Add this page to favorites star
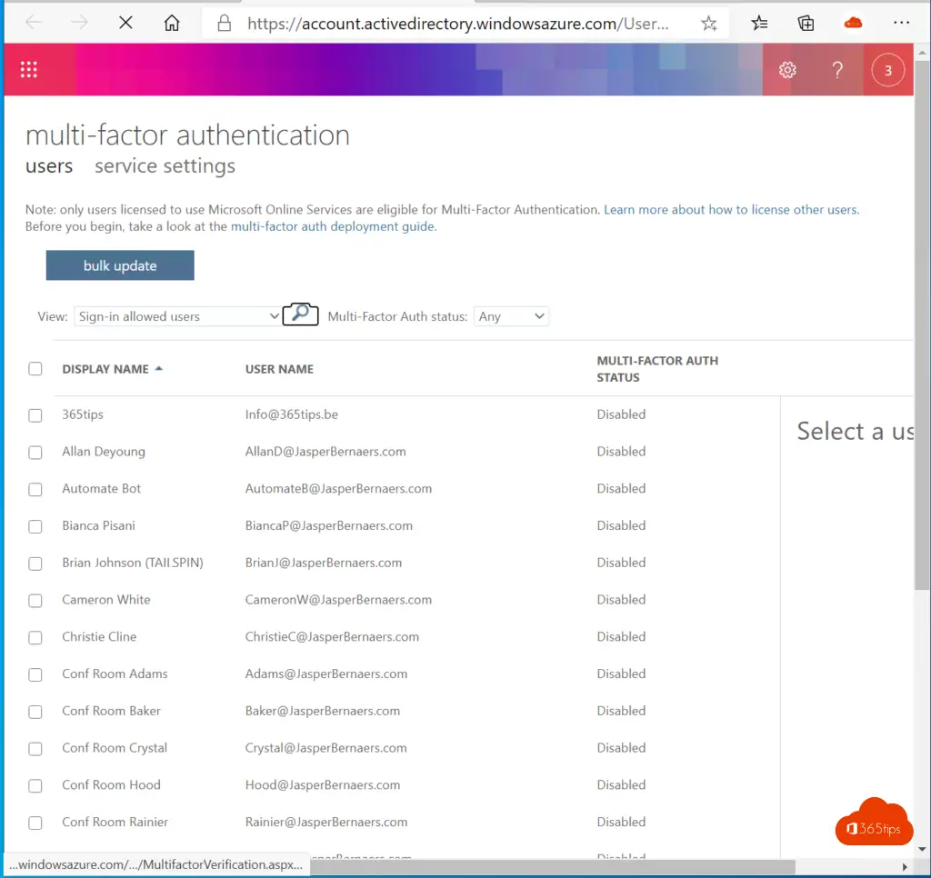The image size is (931, 878). [x=709, y=24]
